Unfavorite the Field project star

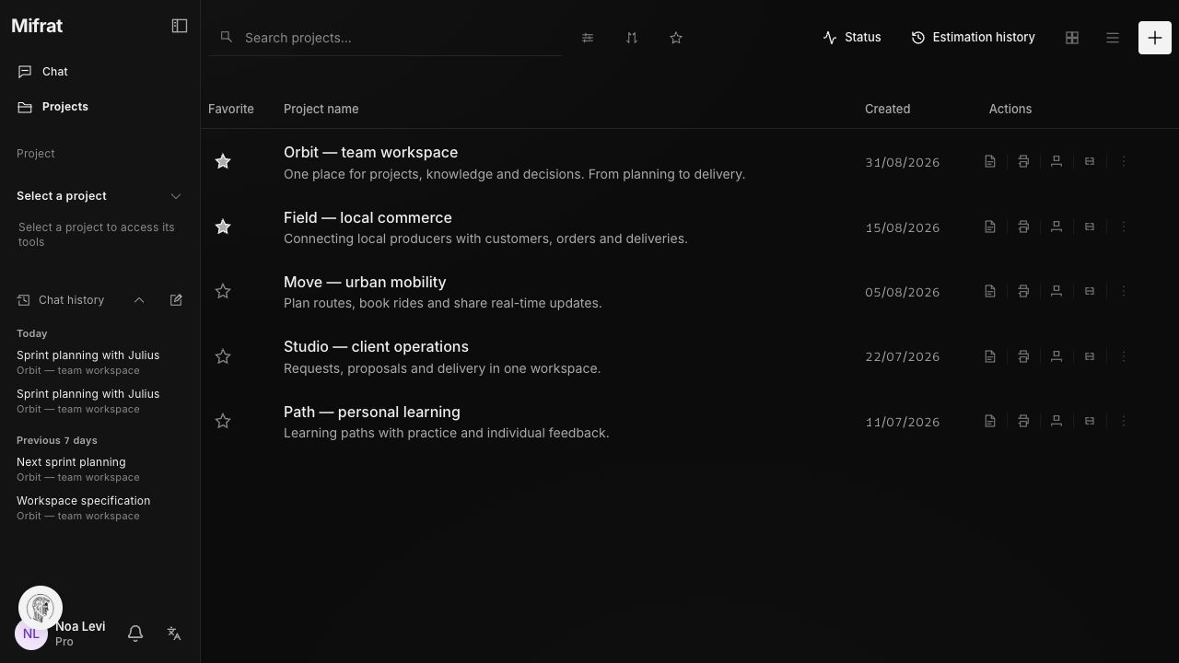[223, 227]
